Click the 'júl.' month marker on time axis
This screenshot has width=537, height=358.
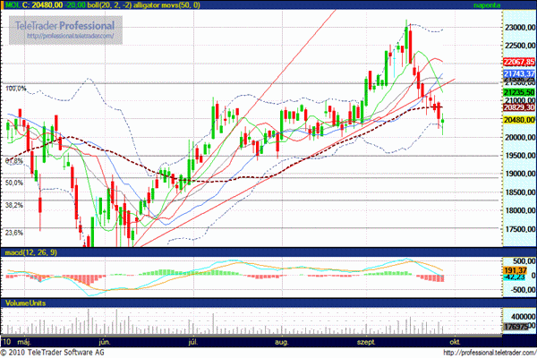(193, 342)
